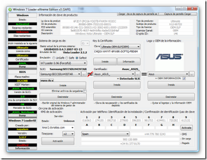Screen dimensions: 207x160
Task: Click the browse button beside certificate dropdown
Action: click(x=138, y=74)
